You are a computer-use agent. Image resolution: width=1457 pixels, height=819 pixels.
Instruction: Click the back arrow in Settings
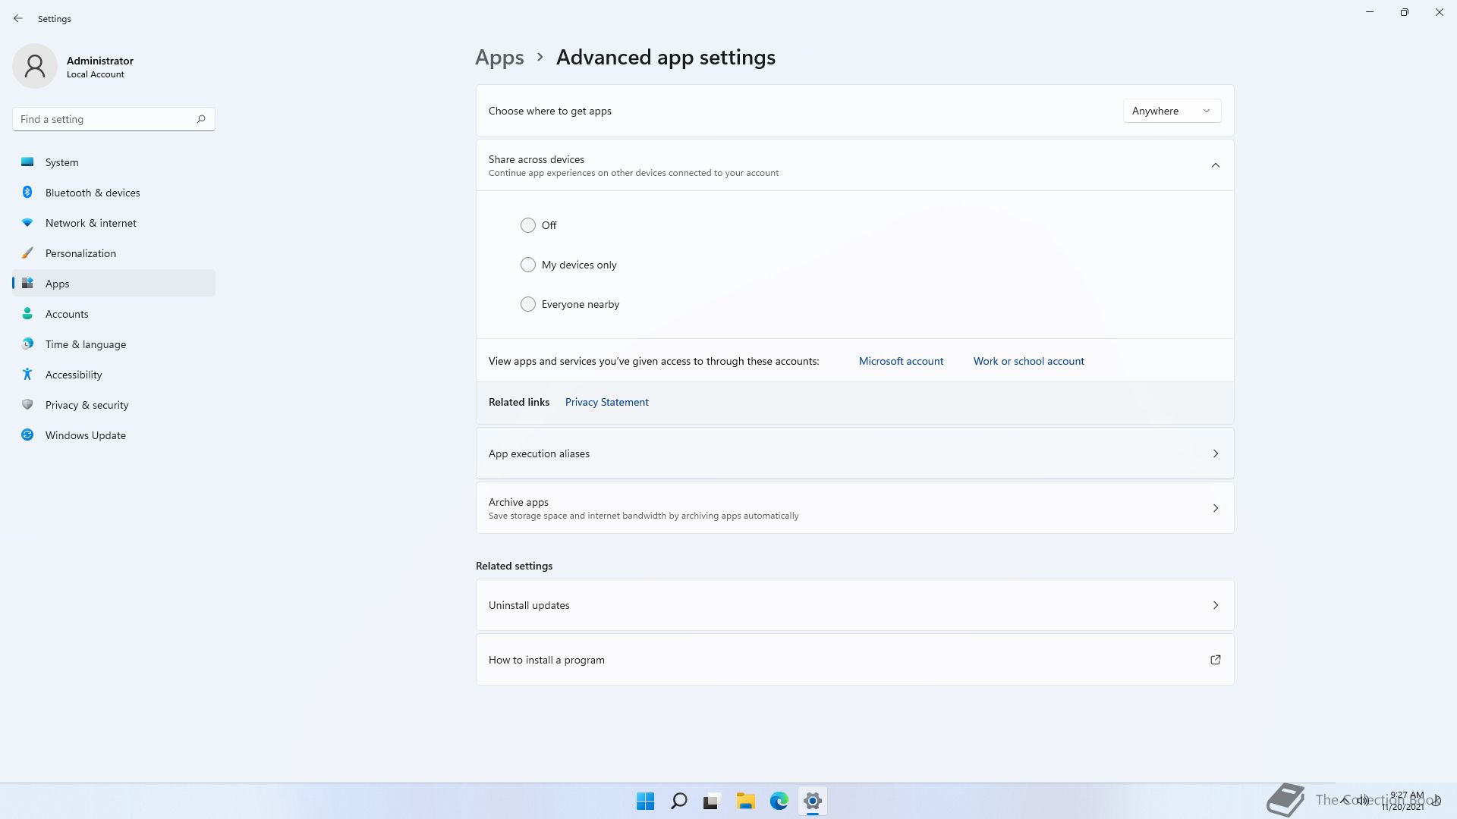(x=18, y=18)
